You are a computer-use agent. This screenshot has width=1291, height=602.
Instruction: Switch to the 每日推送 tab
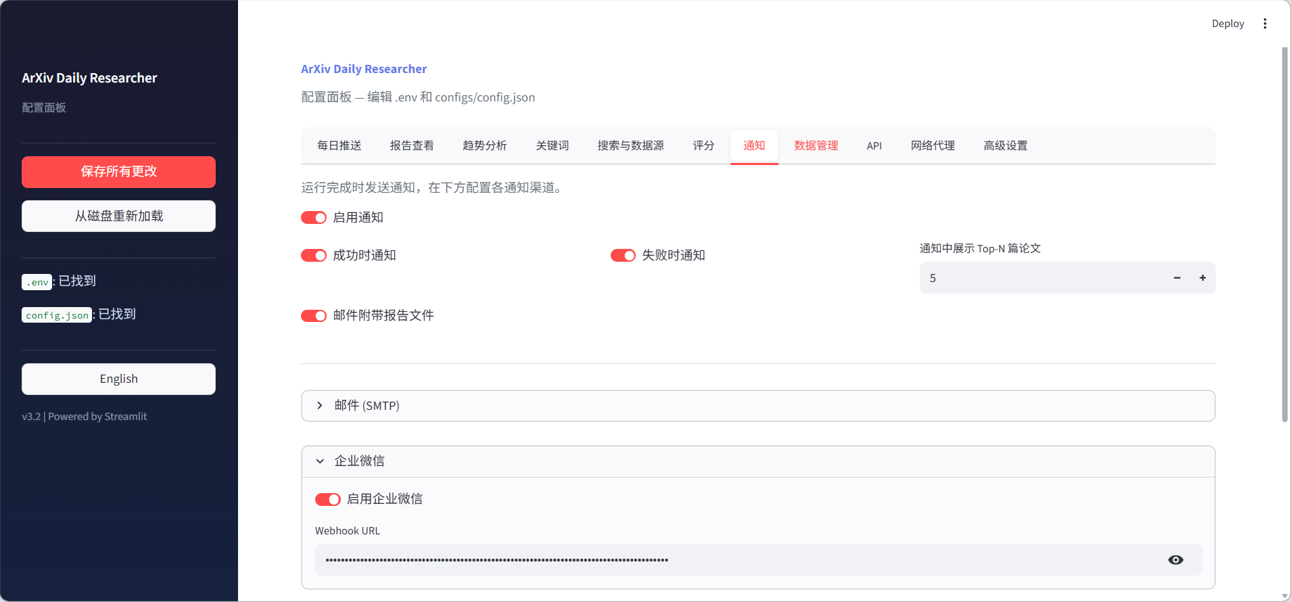pos(339,145)
